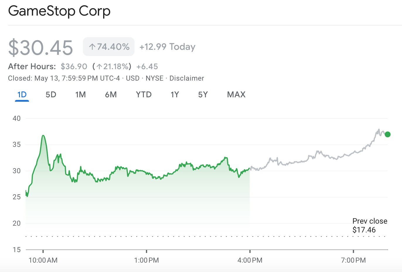The height and width of the screenshot is (272, 402).
Task: Select the YTD tab
Action: 144,95
